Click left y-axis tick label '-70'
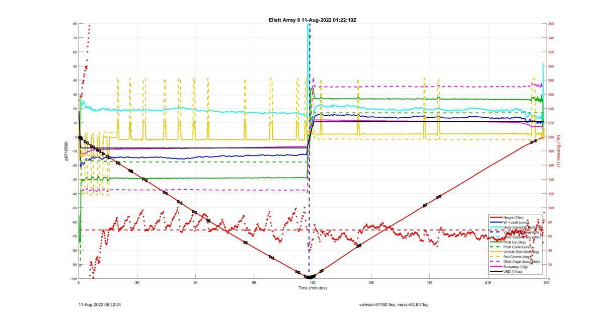Screen dimensions: 604x313 (73, 237)
